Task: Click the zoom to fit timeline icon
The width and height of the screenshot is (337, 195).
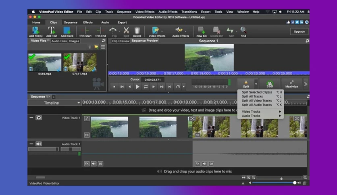Action: point(243,178)
